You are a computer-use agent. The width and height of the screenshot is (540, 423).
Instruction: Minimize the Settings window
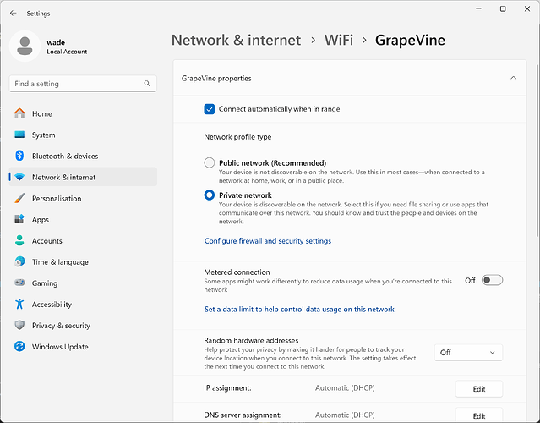click(x=478, y=9)
